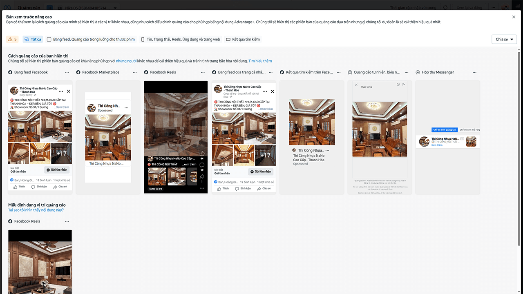This screenshot has height=294, width=523.
Task: Click the share arrow icon in Reels preview
Action: pyautogui.click(x=202, y=177)
